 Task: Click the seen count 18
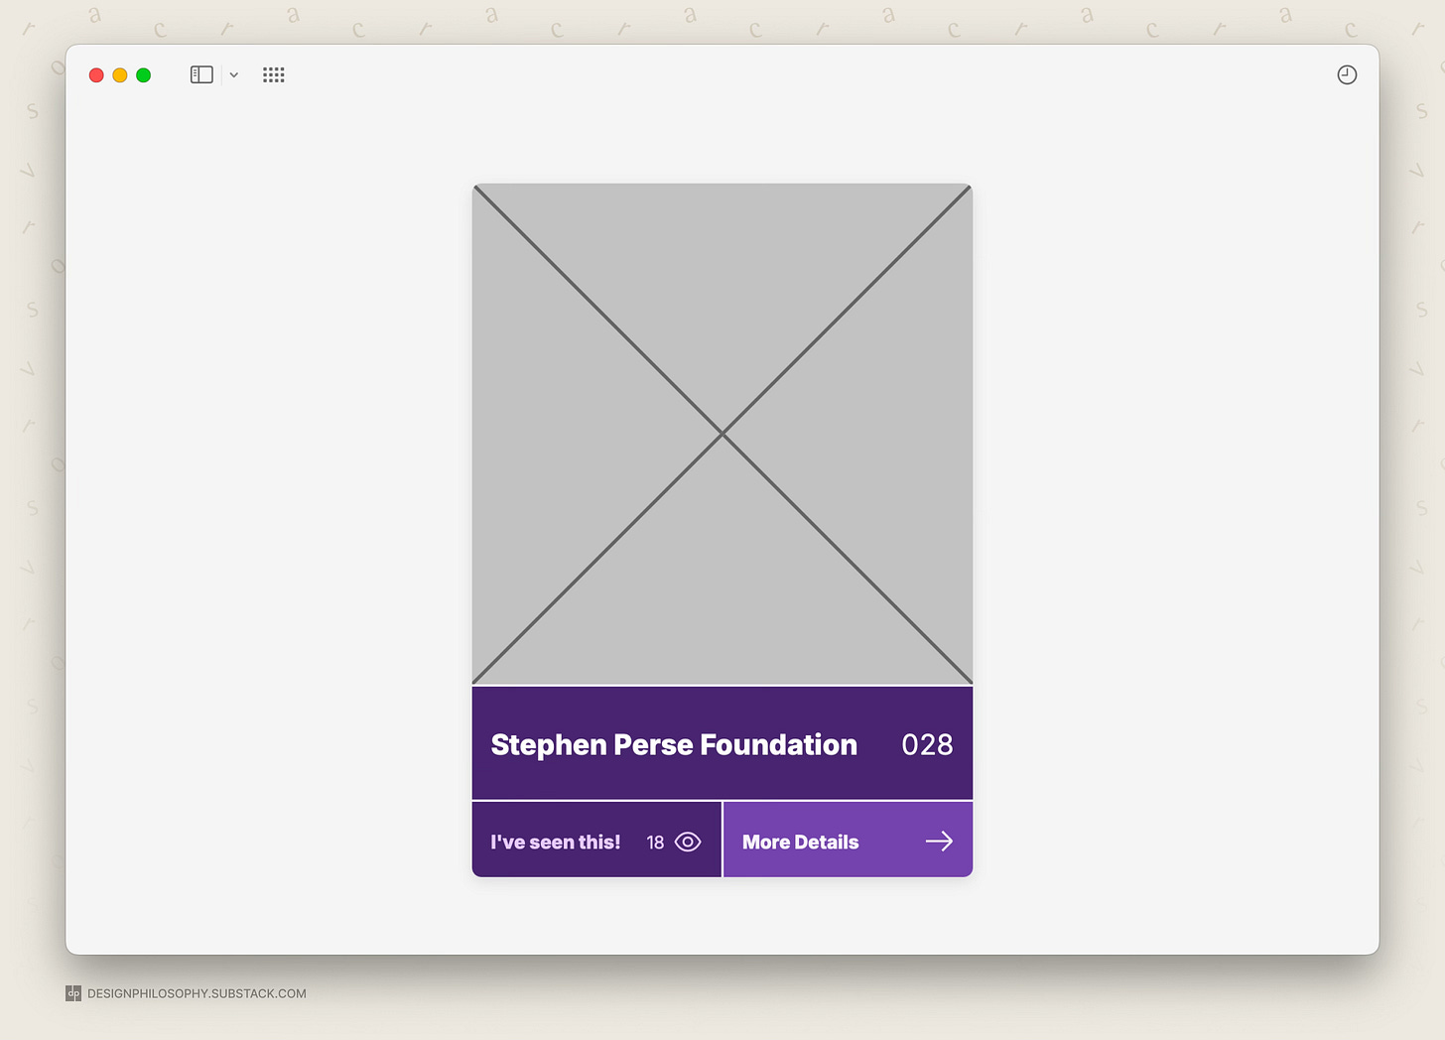pyautogui.click(x=655, y=843)
